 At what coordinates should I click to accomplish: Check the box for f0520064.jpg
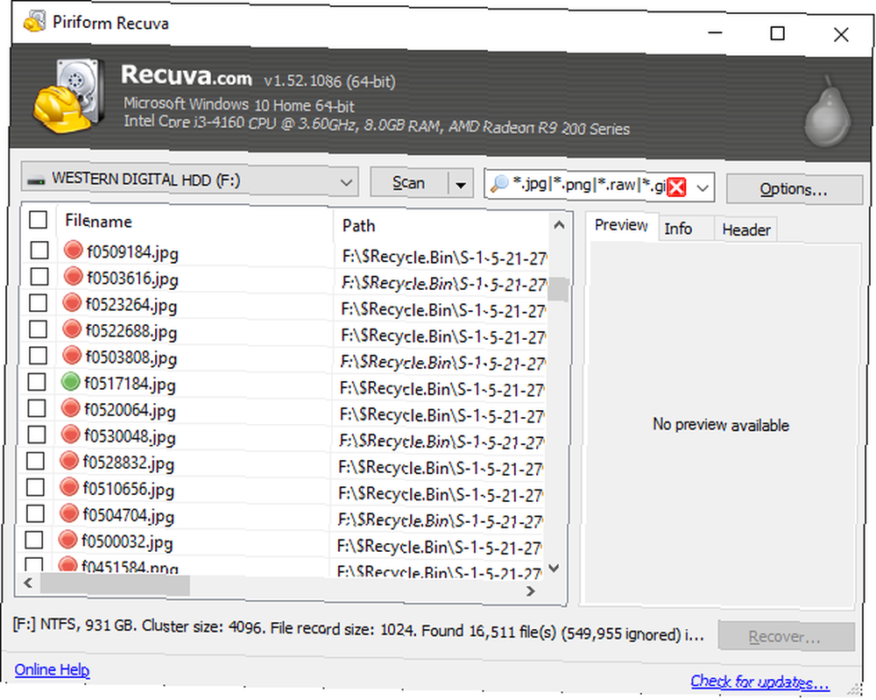[x=37, y=407]
